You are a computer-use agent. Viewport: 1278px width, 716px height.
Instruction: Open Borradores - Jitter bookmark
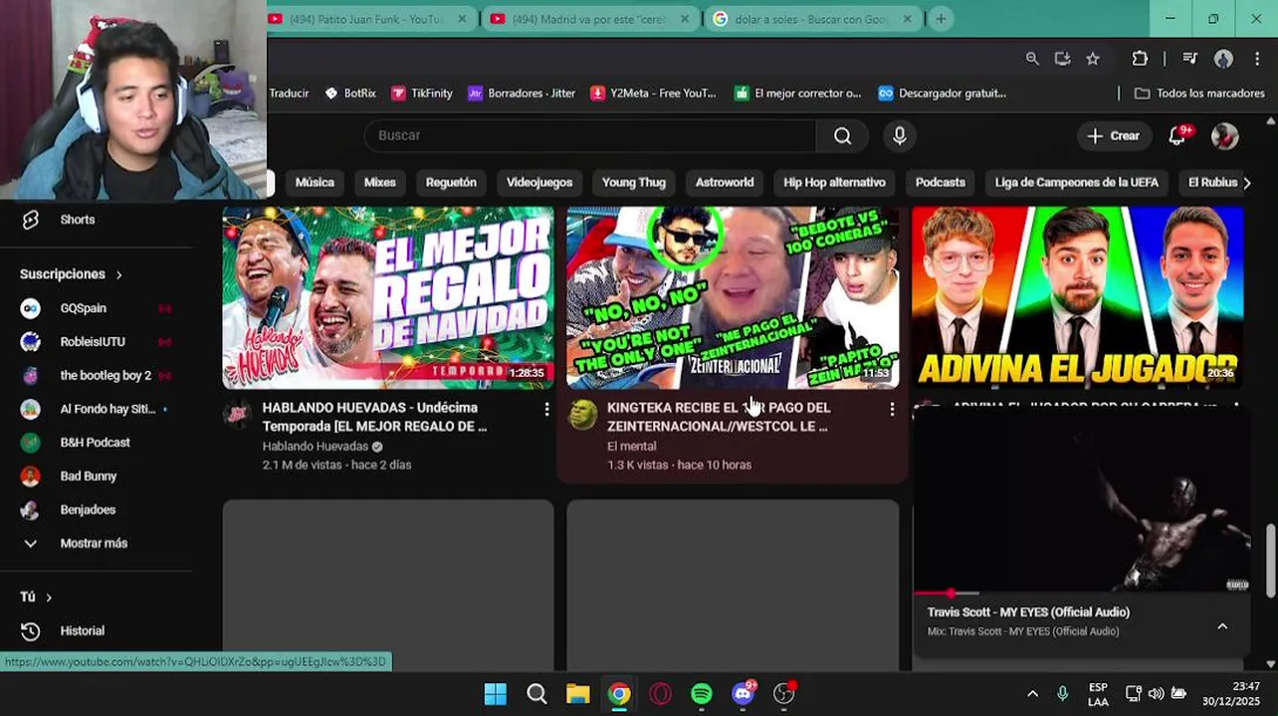tap(522, 93)
